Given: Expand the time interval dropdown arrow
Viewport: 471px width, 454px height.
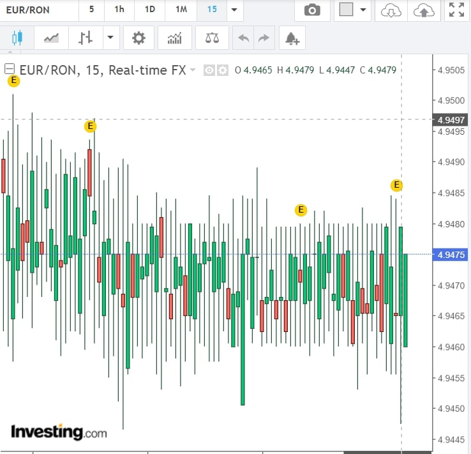Looking at the screenshot, I should pyautogui.click(x=234, y=10).
